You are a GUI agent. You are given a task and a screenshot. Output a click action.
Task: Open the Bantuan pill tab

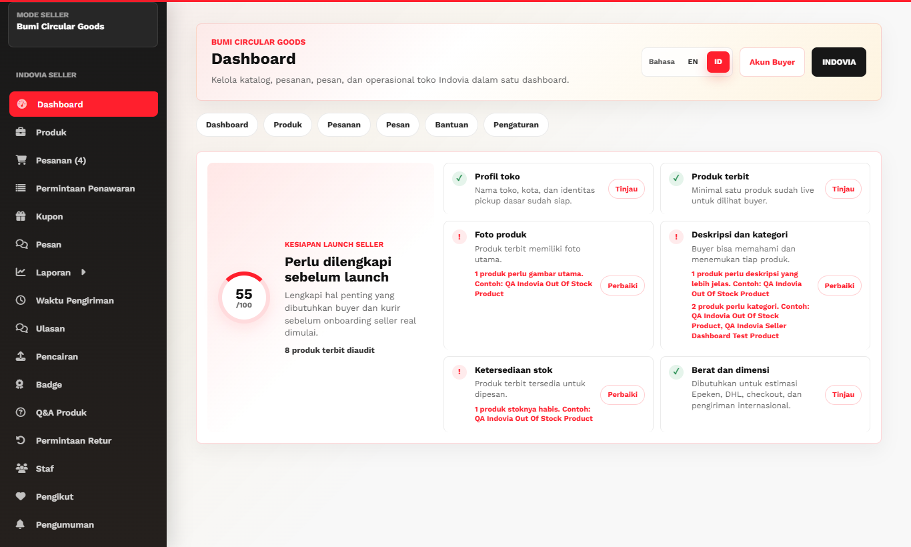point(451,125)
